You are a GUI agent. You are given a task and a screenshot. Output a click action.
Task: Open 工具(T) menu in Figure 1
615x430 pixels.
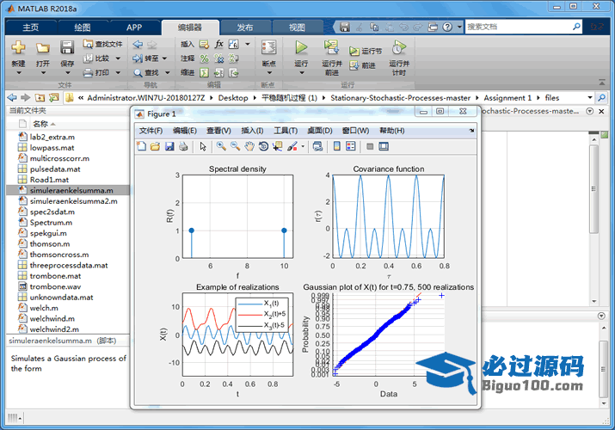pos(286,131)
